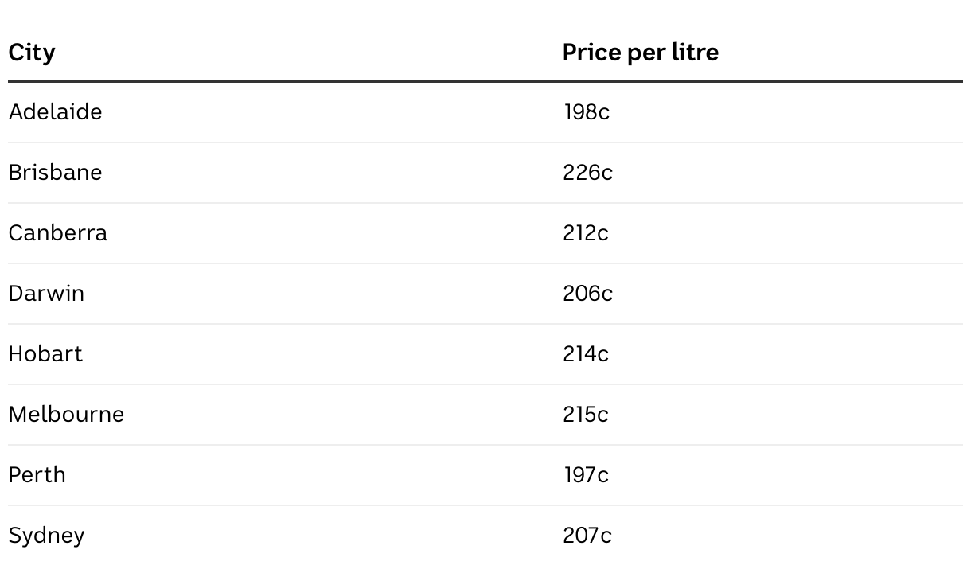The height and width of the screenshot is (573, 971).
Task: Click the word City in the header
Action: pyautogui.click(x=32, y=53)
